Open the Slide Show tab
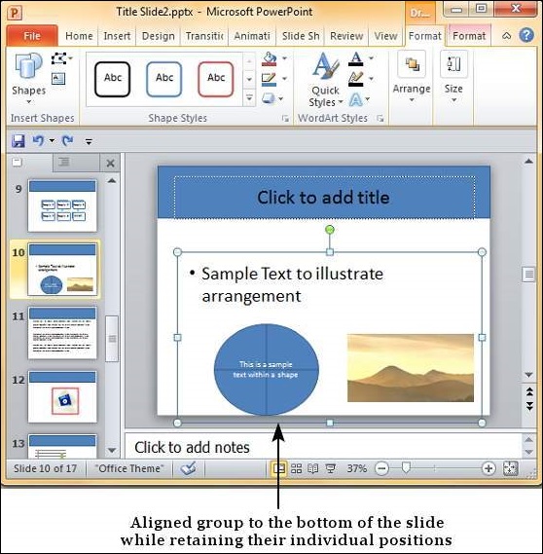The image size is (543, 554). point(301,36)
